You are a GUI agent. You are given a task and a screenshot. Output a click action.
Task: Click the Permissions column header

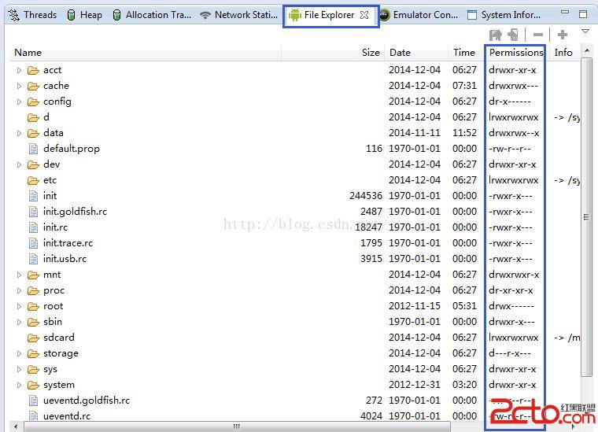coord(516,53)
